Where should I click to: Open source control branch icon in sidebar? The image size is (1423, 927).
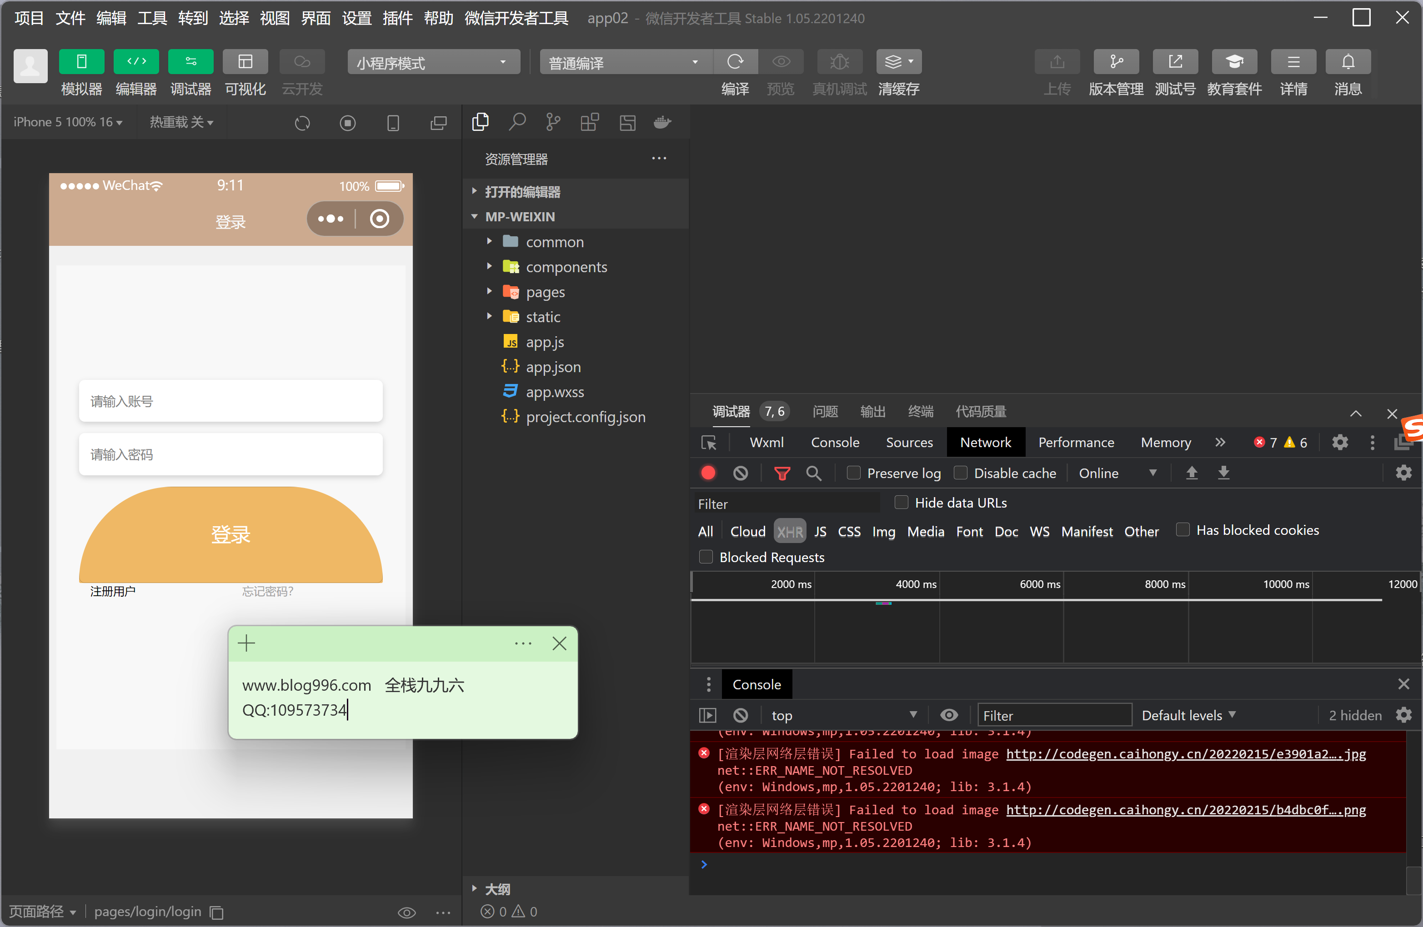point(553,123)
